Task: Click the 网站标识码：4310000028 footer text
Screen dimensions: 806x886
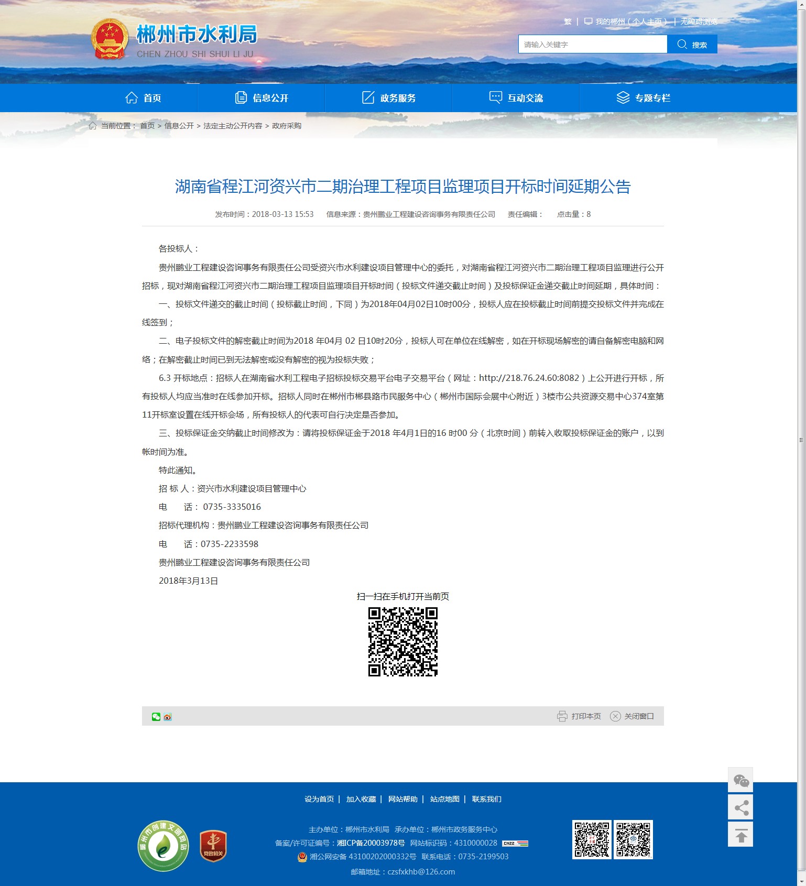Action: (453, 843)
